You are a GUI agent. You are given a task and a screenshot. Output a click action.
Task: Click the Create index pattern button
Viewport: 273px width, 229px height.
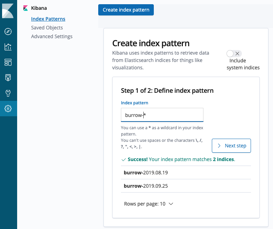126,10
